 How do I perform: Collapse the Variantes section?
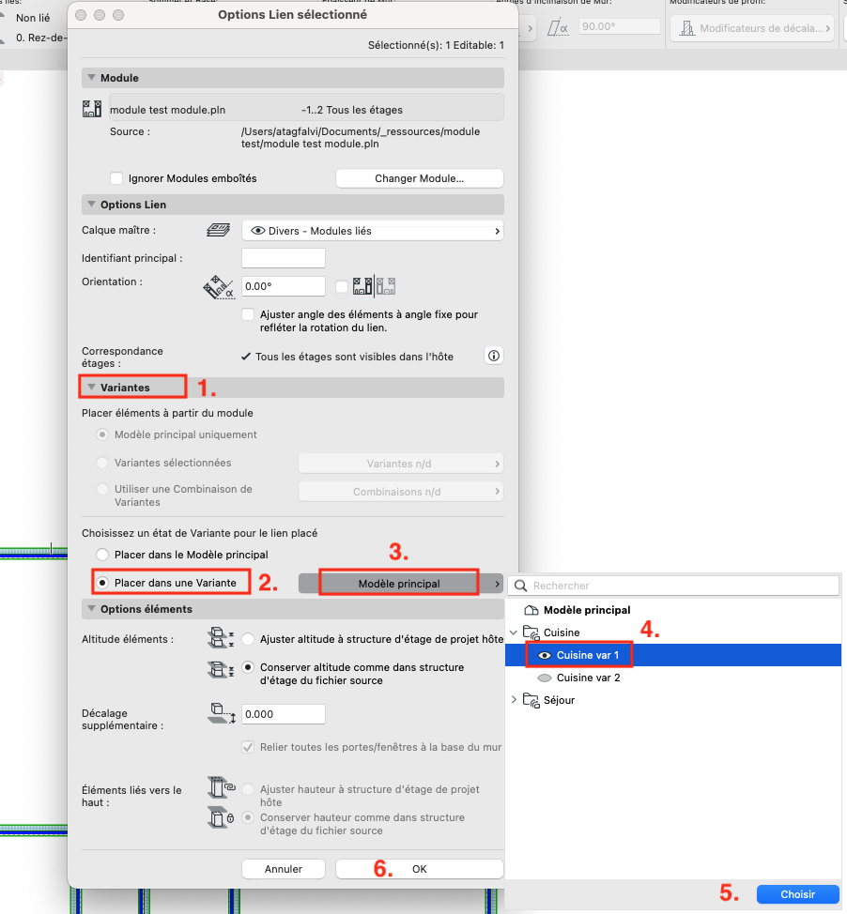click(x=91, y=387)
